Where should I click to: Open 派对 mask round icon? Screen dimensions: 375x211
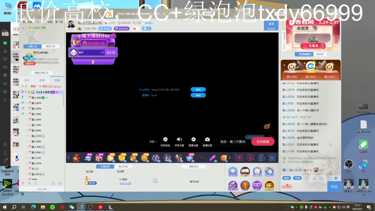click(257, 186)
